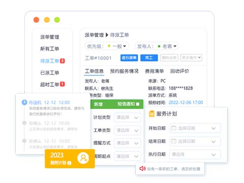Click the green 新增 header button
Viewport: 244px width, 183px height.
pos(98,104)
